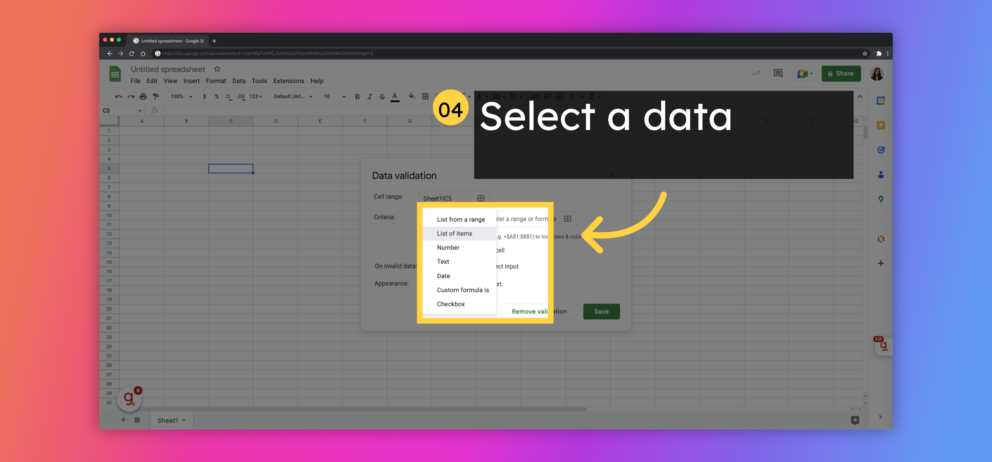The height and width of the screenshot is (462, 992).
Task: Click the green Share button
Action: tap(841, 74)
